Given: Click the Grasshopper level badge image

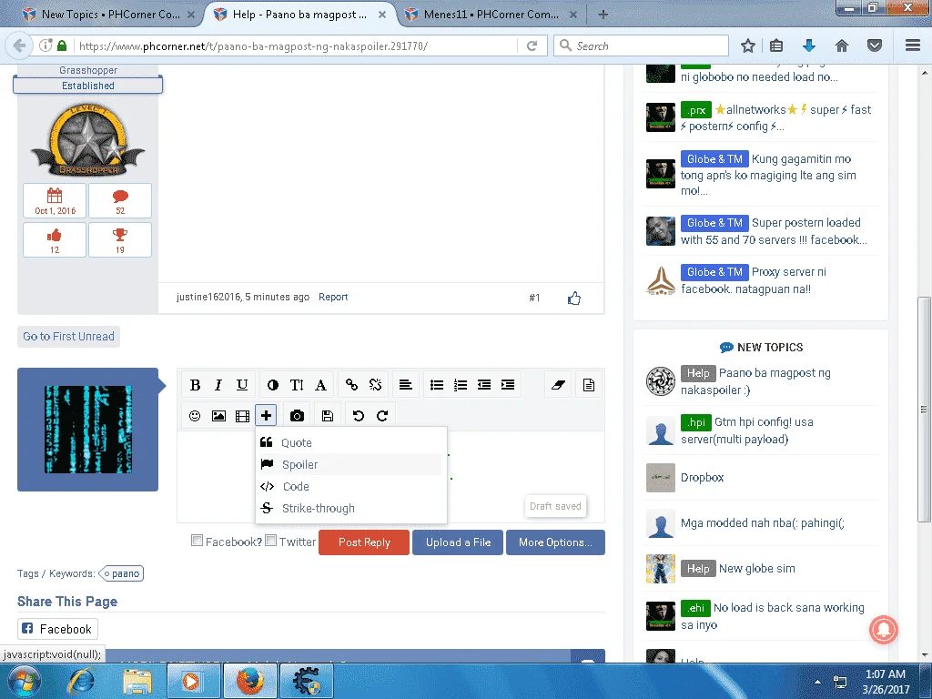Looking at the screenshot, I should pos(87,140).
